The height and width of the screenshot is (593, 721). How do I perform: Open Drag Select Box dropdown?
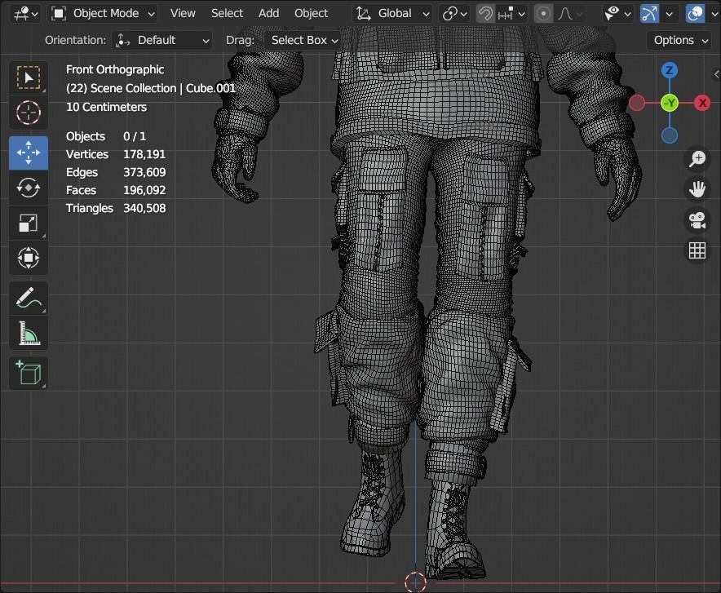click(303, 41)
